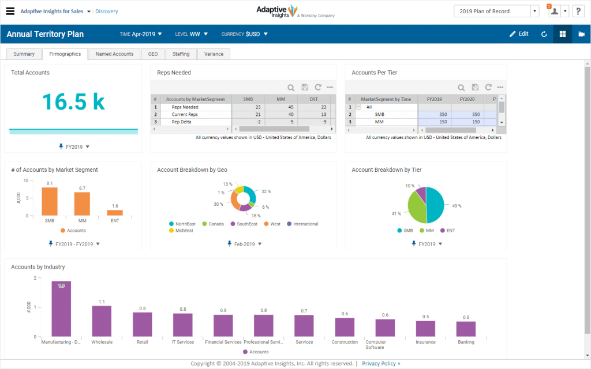Open more options in Reps Needed panel
This screenshot has height=369, width=591.
pos(330,88)
